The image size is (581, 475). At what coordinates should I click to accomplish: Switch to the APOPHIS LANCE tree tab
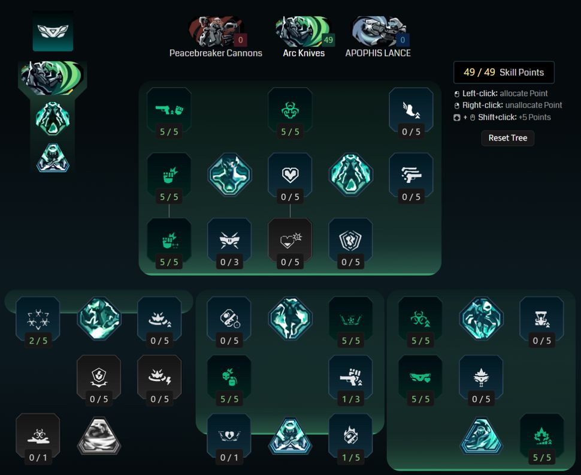pyautogui.click(x=378, y=37)
